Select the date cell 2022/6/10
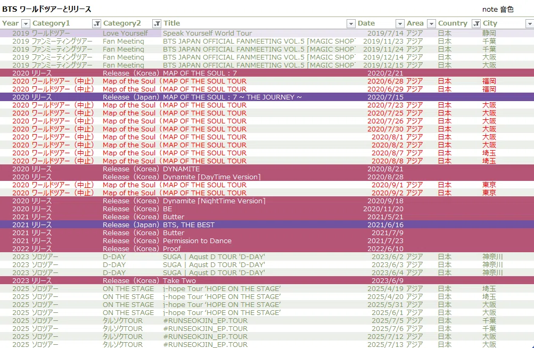This screenshot has width=534, height=348. 385,249
